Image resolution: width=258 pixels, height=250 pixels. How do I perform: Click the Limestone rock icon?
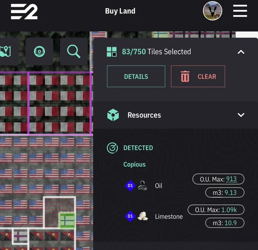[143, 216]
